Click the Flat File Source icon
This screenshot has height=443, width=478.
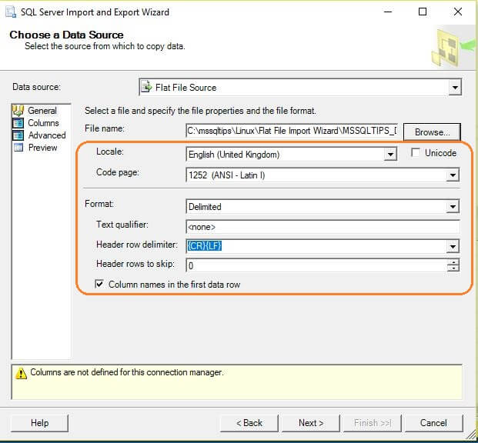pyautogui.click(x=146, y=88)
